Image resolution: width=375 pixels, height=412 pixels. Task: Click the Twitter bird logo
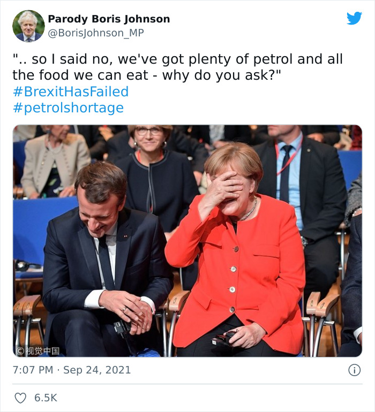354,18
